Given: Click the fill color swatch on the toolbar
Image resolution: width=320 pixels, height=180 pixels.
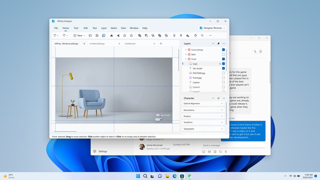Looking at the screenshot, I should tap(195, 35).
